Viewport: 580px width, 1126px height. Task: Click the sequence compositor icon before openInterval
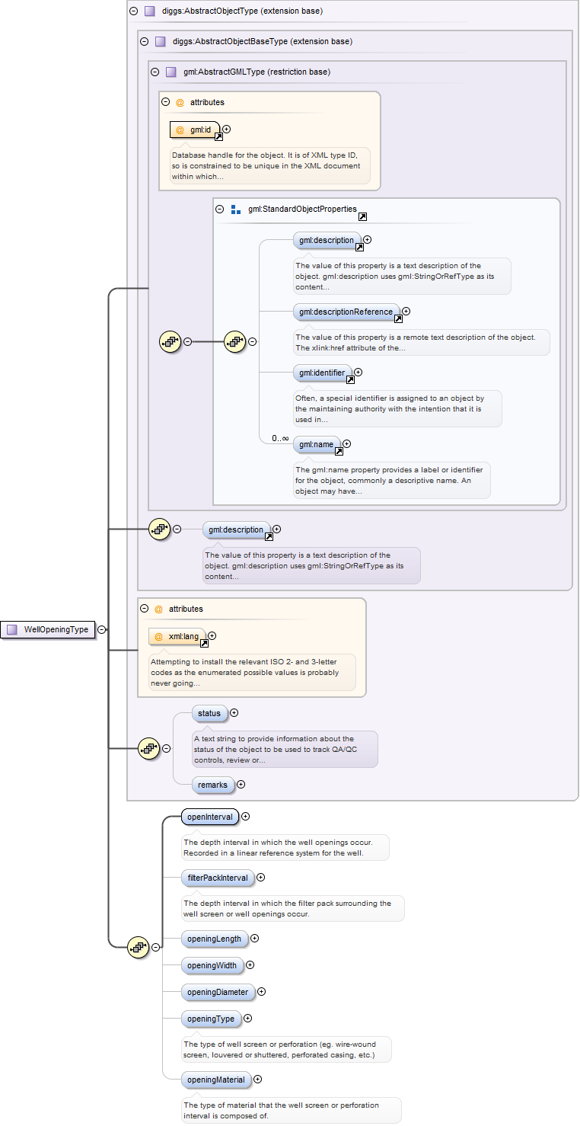[138, 947]
